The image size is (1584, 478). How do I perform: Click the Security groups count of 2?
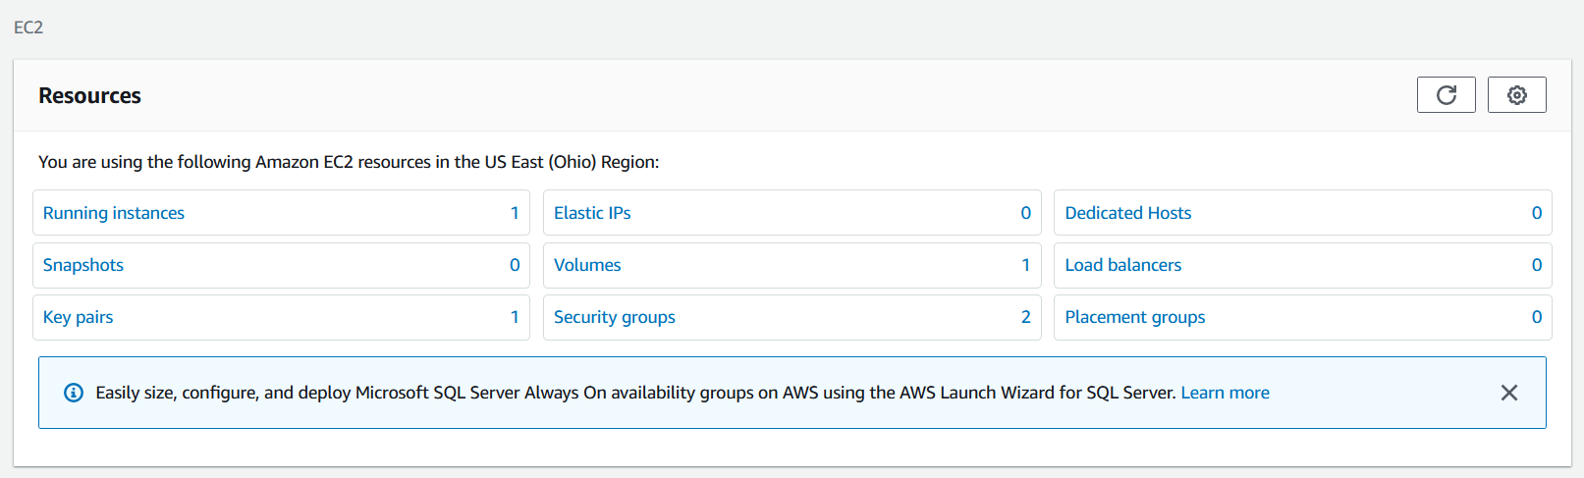[1025, 317]
